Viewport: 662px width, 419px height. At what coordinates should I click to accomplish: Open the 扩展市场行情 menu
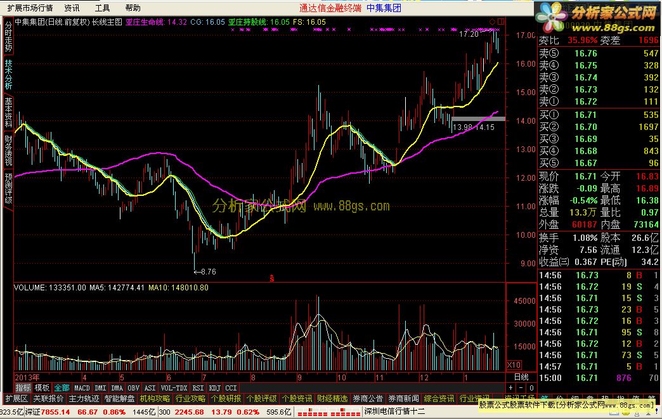30,8
